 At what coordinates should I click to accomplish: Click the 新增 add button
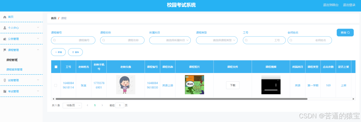pos(58,52)
